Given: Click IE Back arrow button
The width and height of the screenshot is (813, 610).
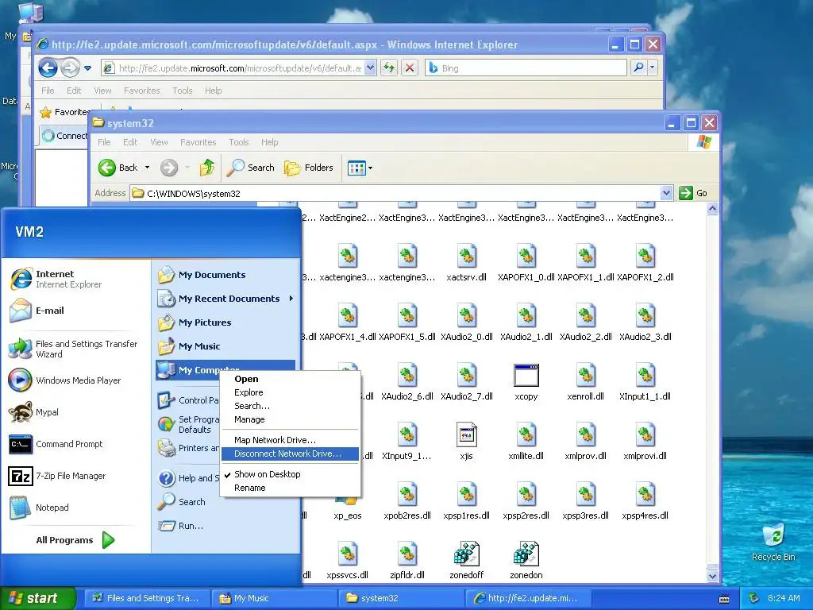Looking at the screenshot, I should coord(48,68).
